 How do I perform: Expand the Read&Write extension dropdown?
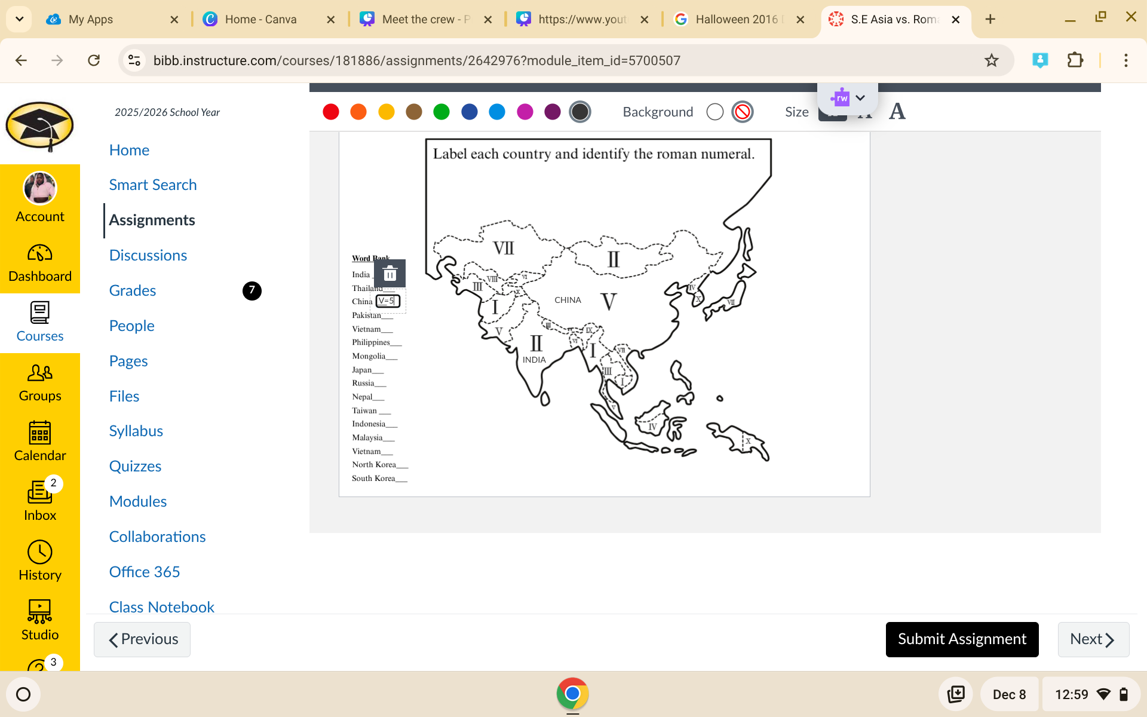coord(860,97)
